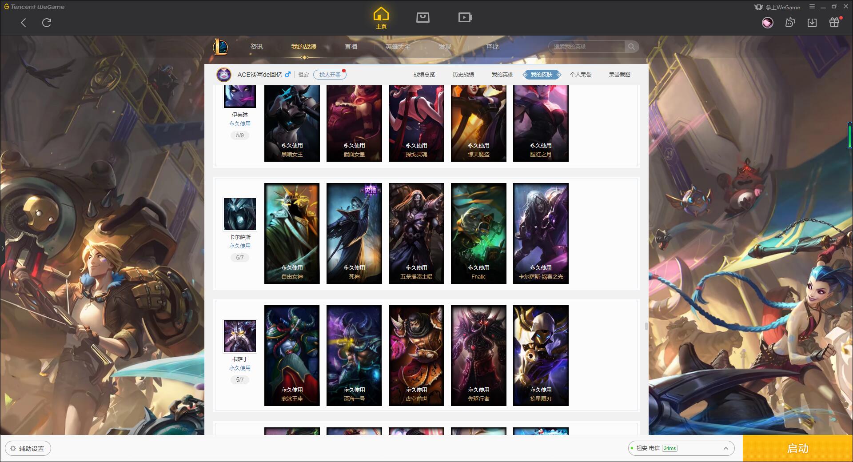The width and height of the screenshot is (853, 462).
Task: Click the 5/7 skin count for 卡萨丁
Action: [x=240, y=379]
